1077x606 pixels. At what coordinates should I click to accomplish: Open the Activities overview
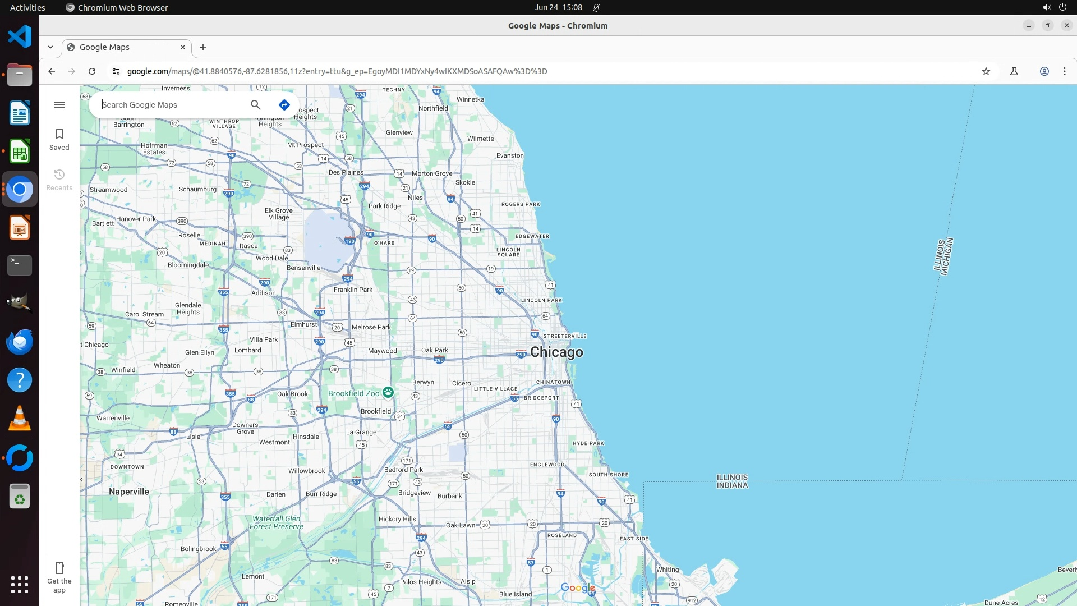coord(27,8)
